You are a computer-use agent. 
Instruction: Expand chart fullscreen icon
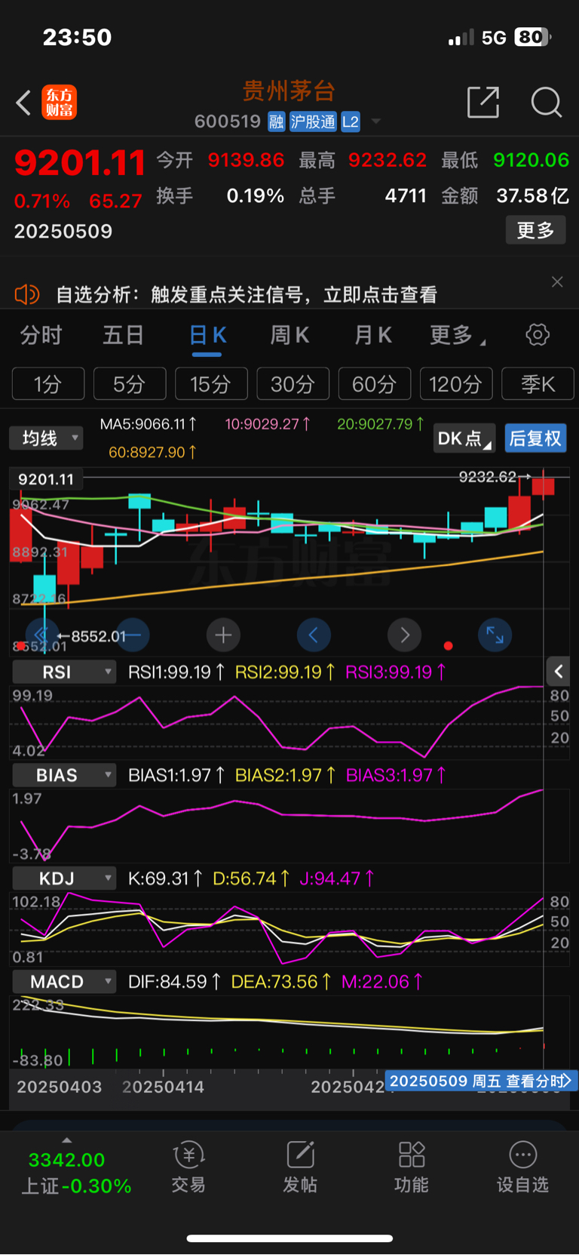[x=495, y=635]
